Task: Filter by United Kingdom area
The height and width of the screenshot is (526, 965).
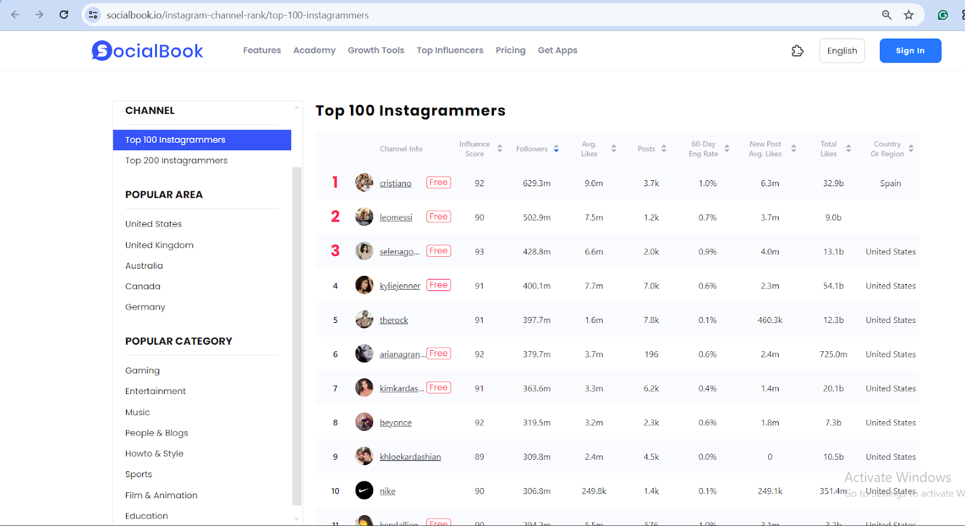Action: (159, 245)
